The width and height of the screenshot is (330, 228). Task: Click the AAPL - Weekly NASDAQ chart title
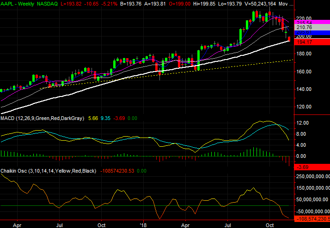pyautogui.click(x=29, y=4)
